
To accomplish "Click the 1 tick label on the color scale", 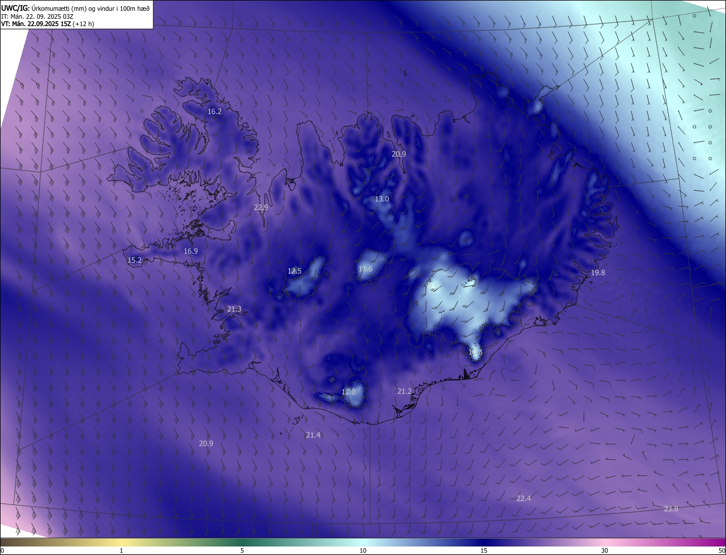I will (x=121, y=550).
